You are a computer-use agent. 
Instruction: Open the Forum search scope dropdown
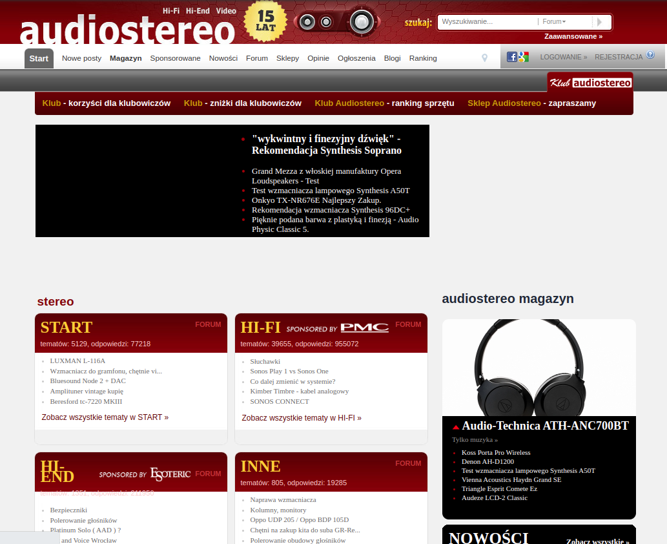click(x=554, y=22)
